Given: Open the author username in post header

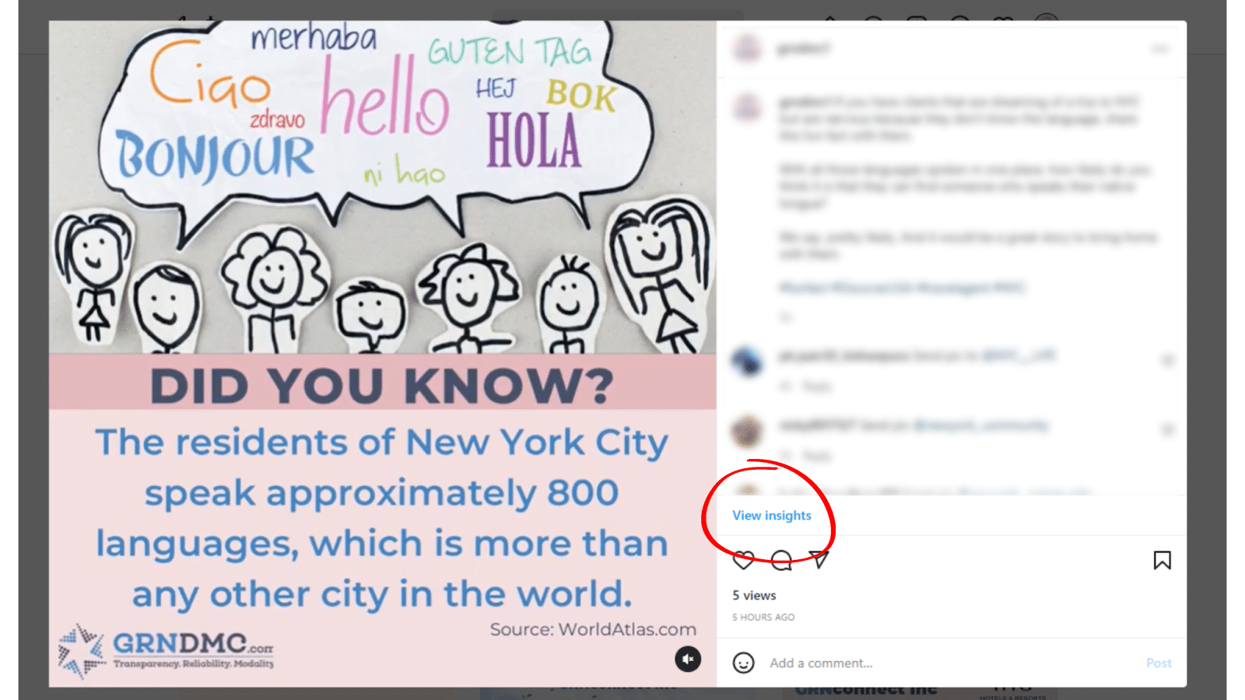Looking at the screenshot, I should [x=803, y=48].
